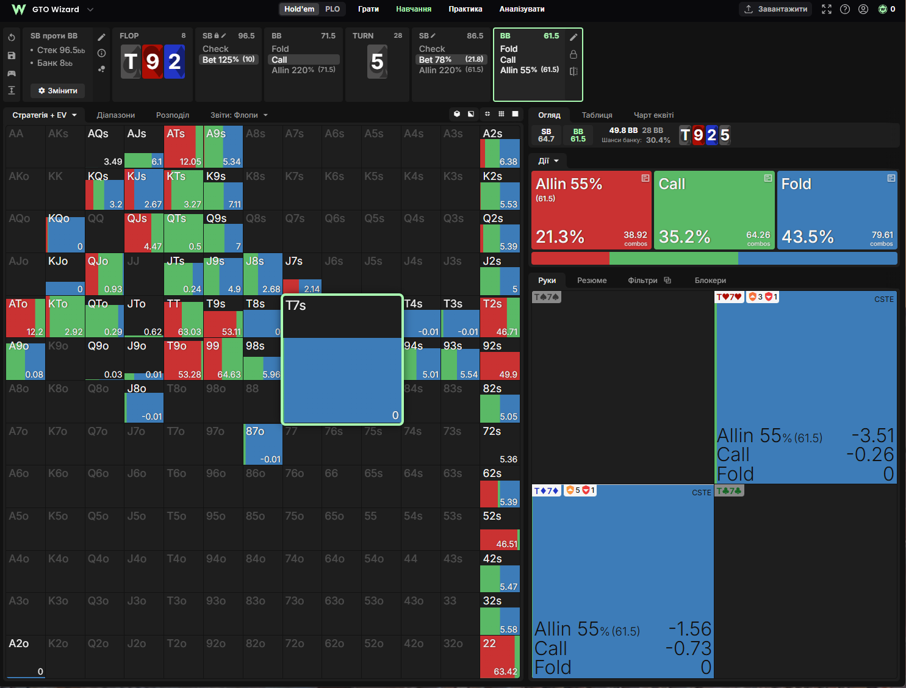Open the Навчання menu
The height and width of the screenshot is (688, 906).
tap(414, 9)
